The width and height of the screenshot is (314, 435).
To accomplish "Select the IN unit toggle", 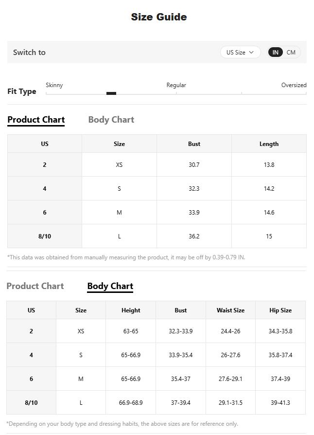I will (x=275, y=52).
